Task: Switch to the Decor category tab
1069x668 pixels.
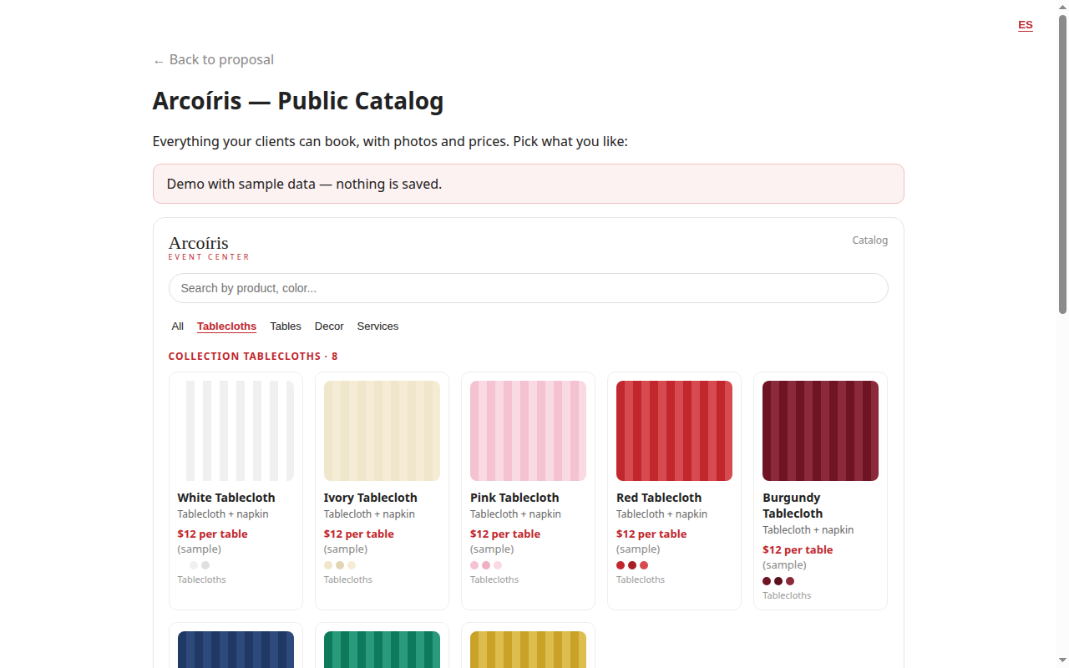Action: [x=329, y=326]
